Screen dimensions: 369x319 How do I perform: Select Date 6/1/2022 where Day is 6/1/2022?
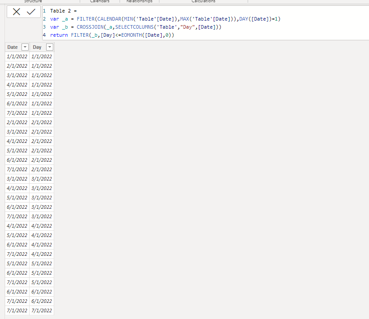coord(17,292)
